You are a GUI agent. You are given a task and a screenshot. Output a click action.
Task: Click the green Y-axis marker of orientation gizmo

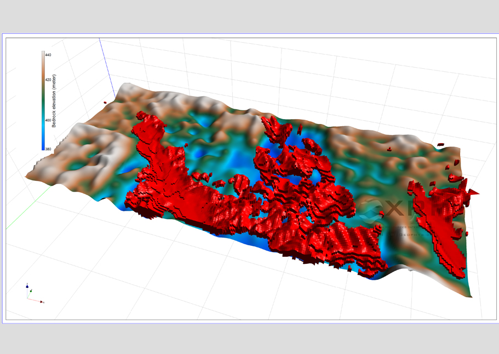coord(31,291)
